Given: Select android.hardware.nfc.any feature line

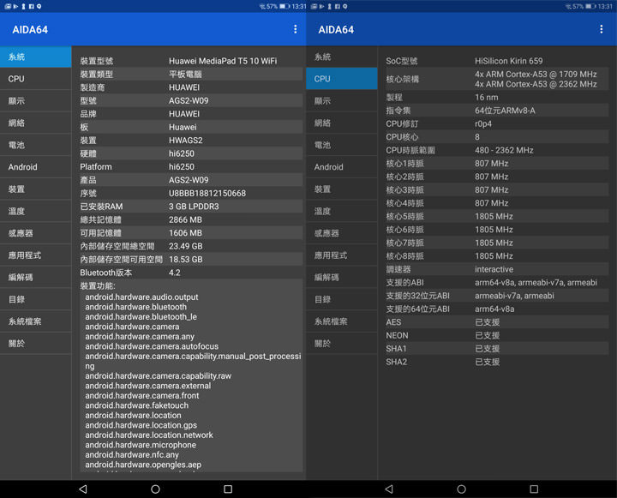Looking at the screenshot, I should click(132, 454).
